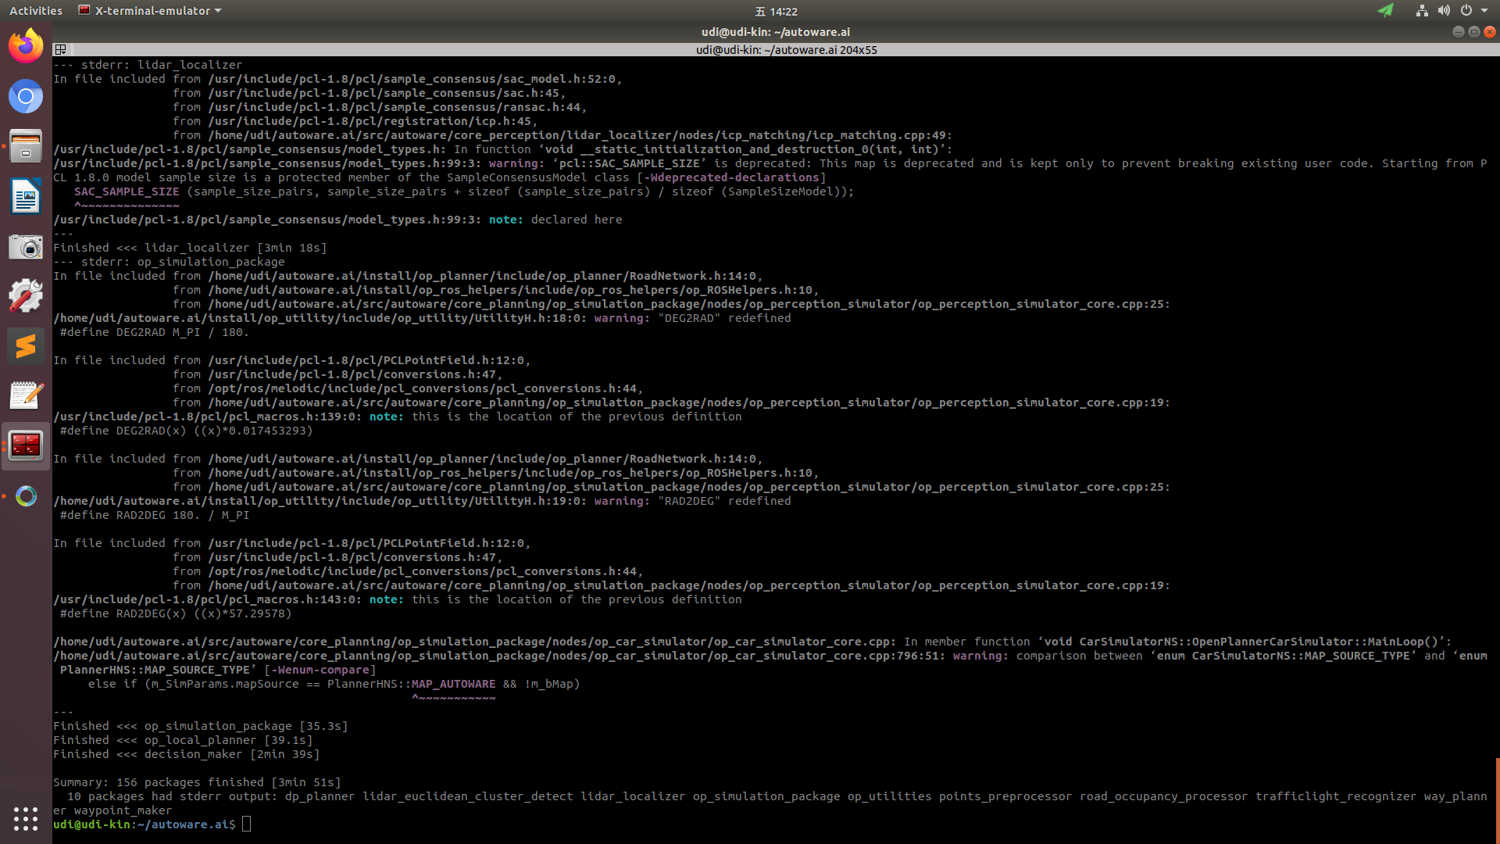This screenshot has width=1500, height=844.
Task: Close the terminal window
Action: click(1490, 32)
